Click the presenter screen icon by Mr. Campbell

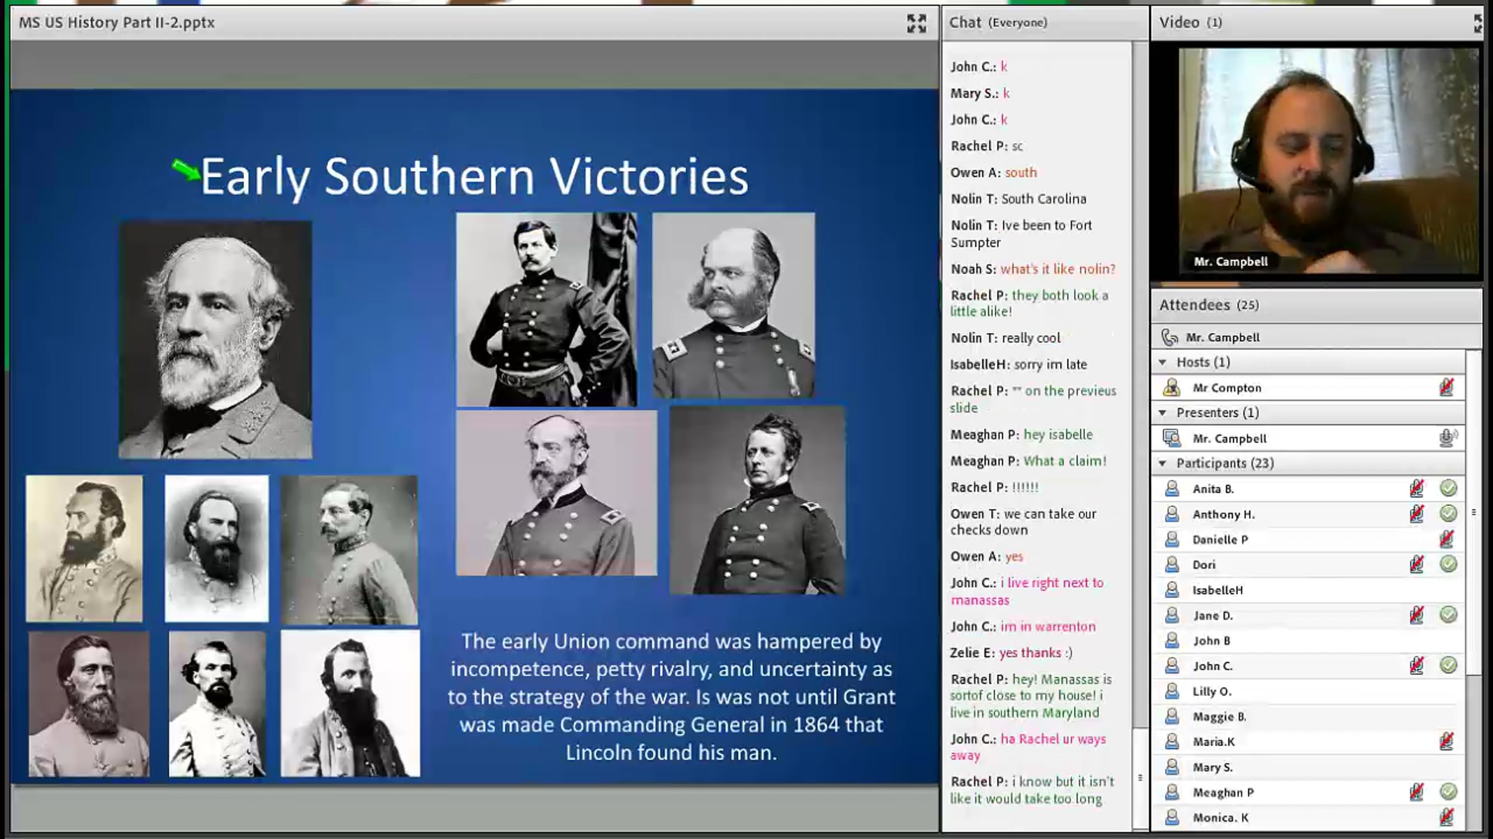click(1172, 438)
